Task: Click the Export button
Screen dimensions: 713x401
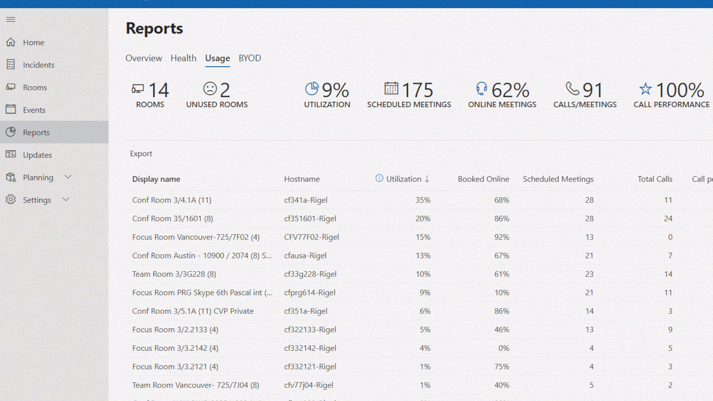Action: [x=141, y=153]
